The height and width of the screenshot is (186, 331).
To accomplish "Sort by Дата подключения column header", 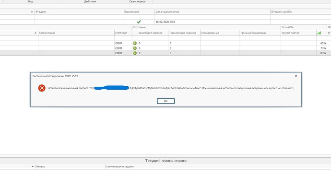I will point(213,12).
